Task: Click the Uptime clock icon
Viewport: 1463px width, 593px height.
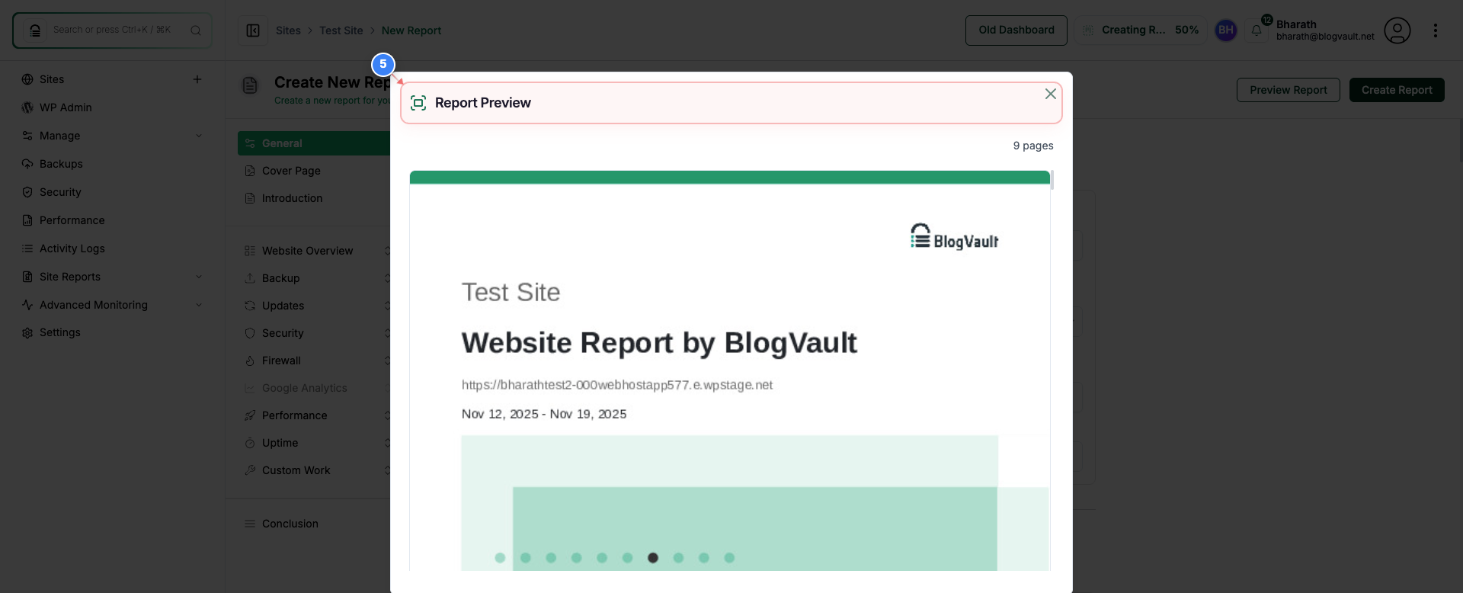Action: (x=250, y=443)
